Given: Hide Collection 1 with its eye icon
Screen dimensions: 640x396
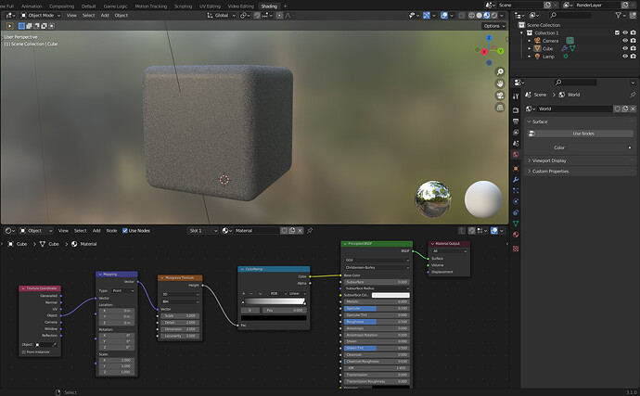Looking at the screenshot, I should tap(625, 32).
